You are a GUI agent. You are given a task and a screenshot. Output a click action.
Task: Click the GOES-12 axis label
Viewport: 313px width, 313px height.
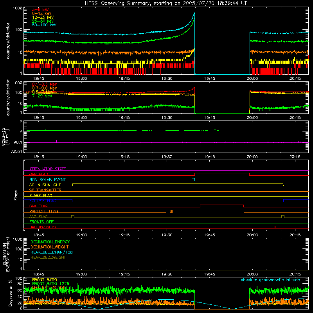pyautogui.click(x=5, y=137)
